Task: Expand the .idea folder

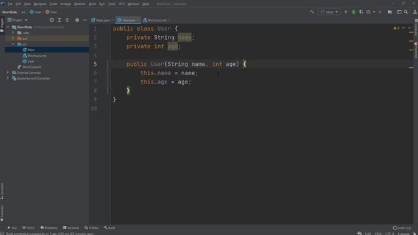Action: tap(13, 33)
